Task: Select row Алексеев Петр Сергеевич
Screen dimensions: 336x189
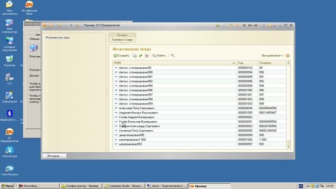Action: pos(199,108)
